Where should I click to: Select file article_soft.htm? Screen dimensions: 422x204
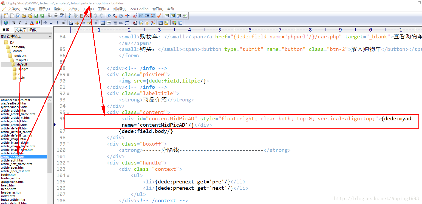(12, 160)
